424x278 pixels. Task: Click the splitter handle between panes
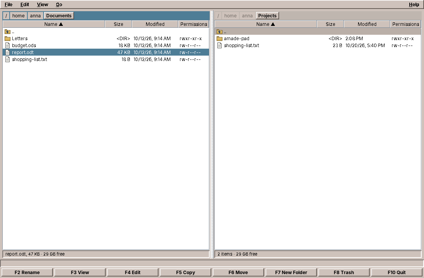(x=212, y=135)
